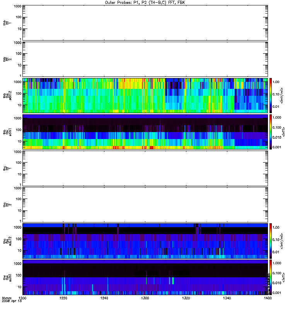The height and width of the screenshot is (309, 290).
Task: Click the '<|mV/m|>' unit label beside thb edc12 color bar
Action: coord(282,95)
